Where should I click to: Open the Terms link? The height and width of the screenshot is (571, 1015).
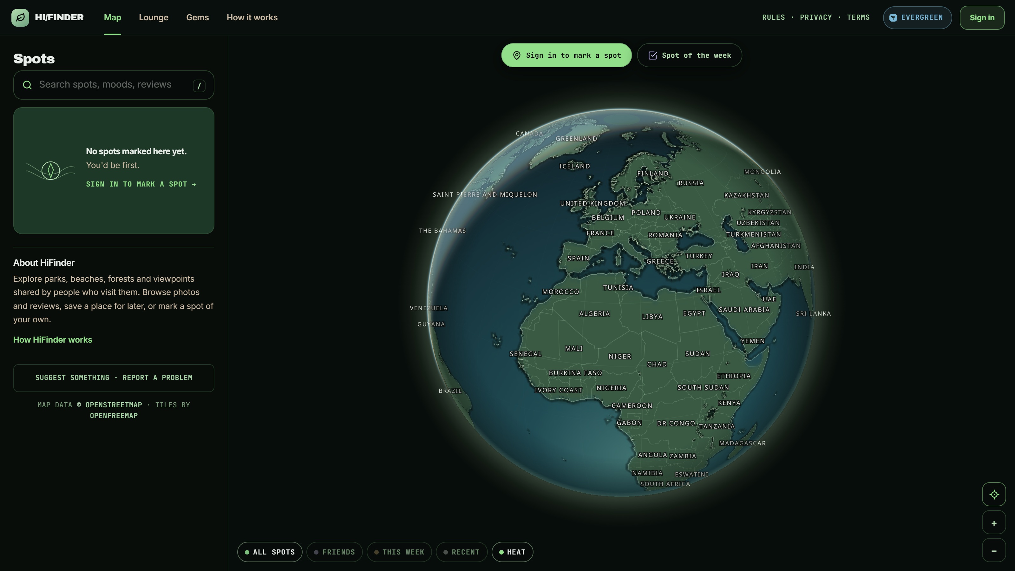click(x=858, y=17)
